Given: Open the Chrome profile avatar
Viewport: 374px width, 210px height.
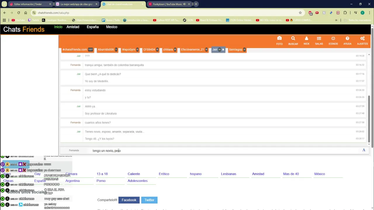Looking at the screenshot, I should point(363,13).
